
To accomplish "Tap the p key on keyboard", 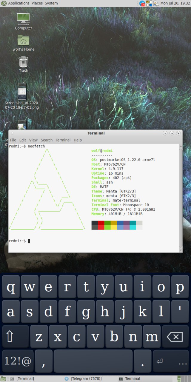I will pyautogui.click(x=180, y=287).
